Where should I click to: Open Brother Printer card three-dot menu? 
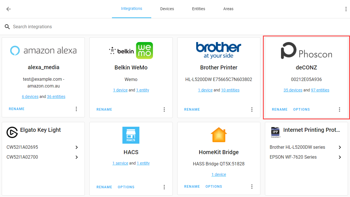[x=252, y=110]
